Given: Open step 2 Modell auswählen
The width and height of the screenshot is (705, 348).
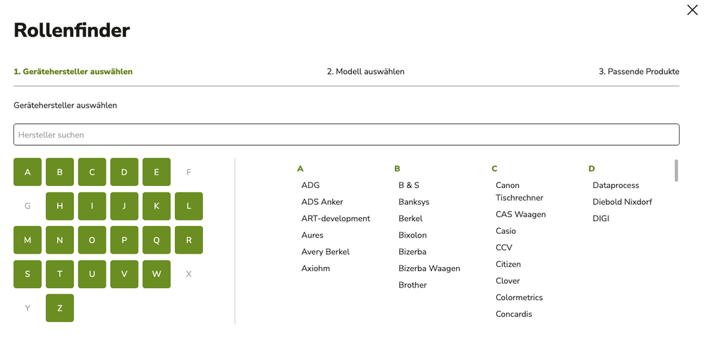Looking at the screenshot, I should 365,71.
